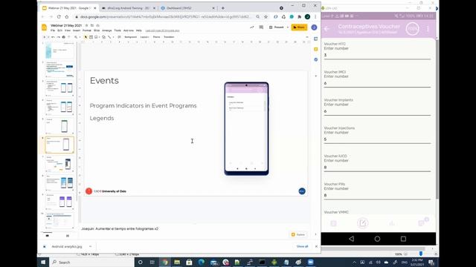
Task: Open the Chrome three-dot menu
Action: click(x=315, y=17)
